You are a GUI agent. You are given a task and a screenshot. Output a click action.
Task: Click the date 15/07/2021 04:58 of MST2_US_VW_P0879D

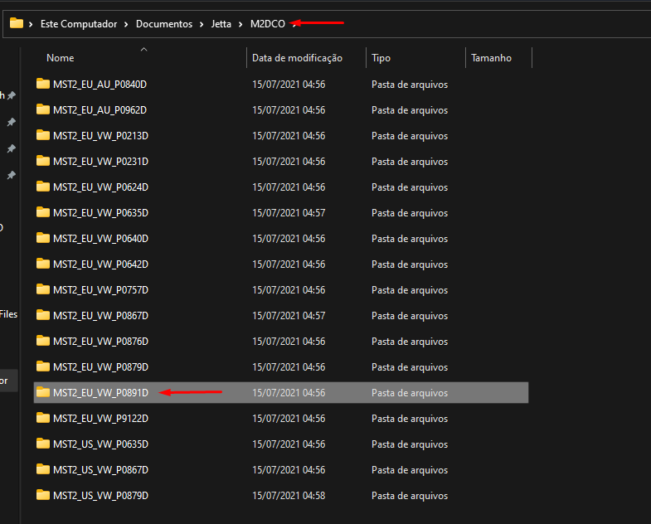point(289,496)
